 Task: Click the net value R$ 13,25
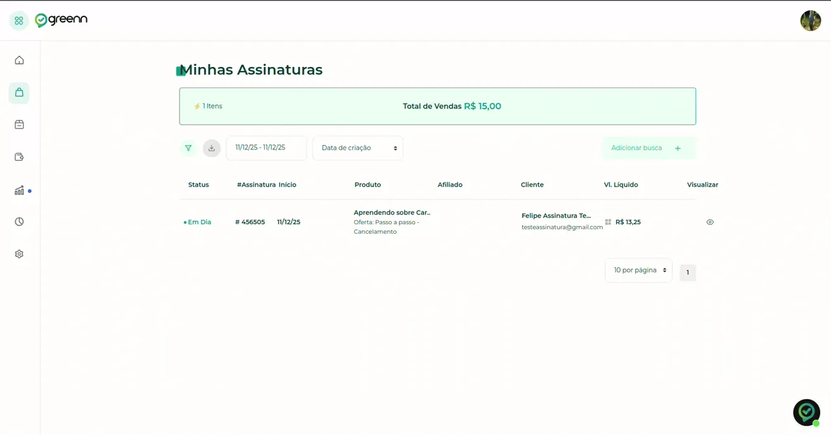pos(628,222)
